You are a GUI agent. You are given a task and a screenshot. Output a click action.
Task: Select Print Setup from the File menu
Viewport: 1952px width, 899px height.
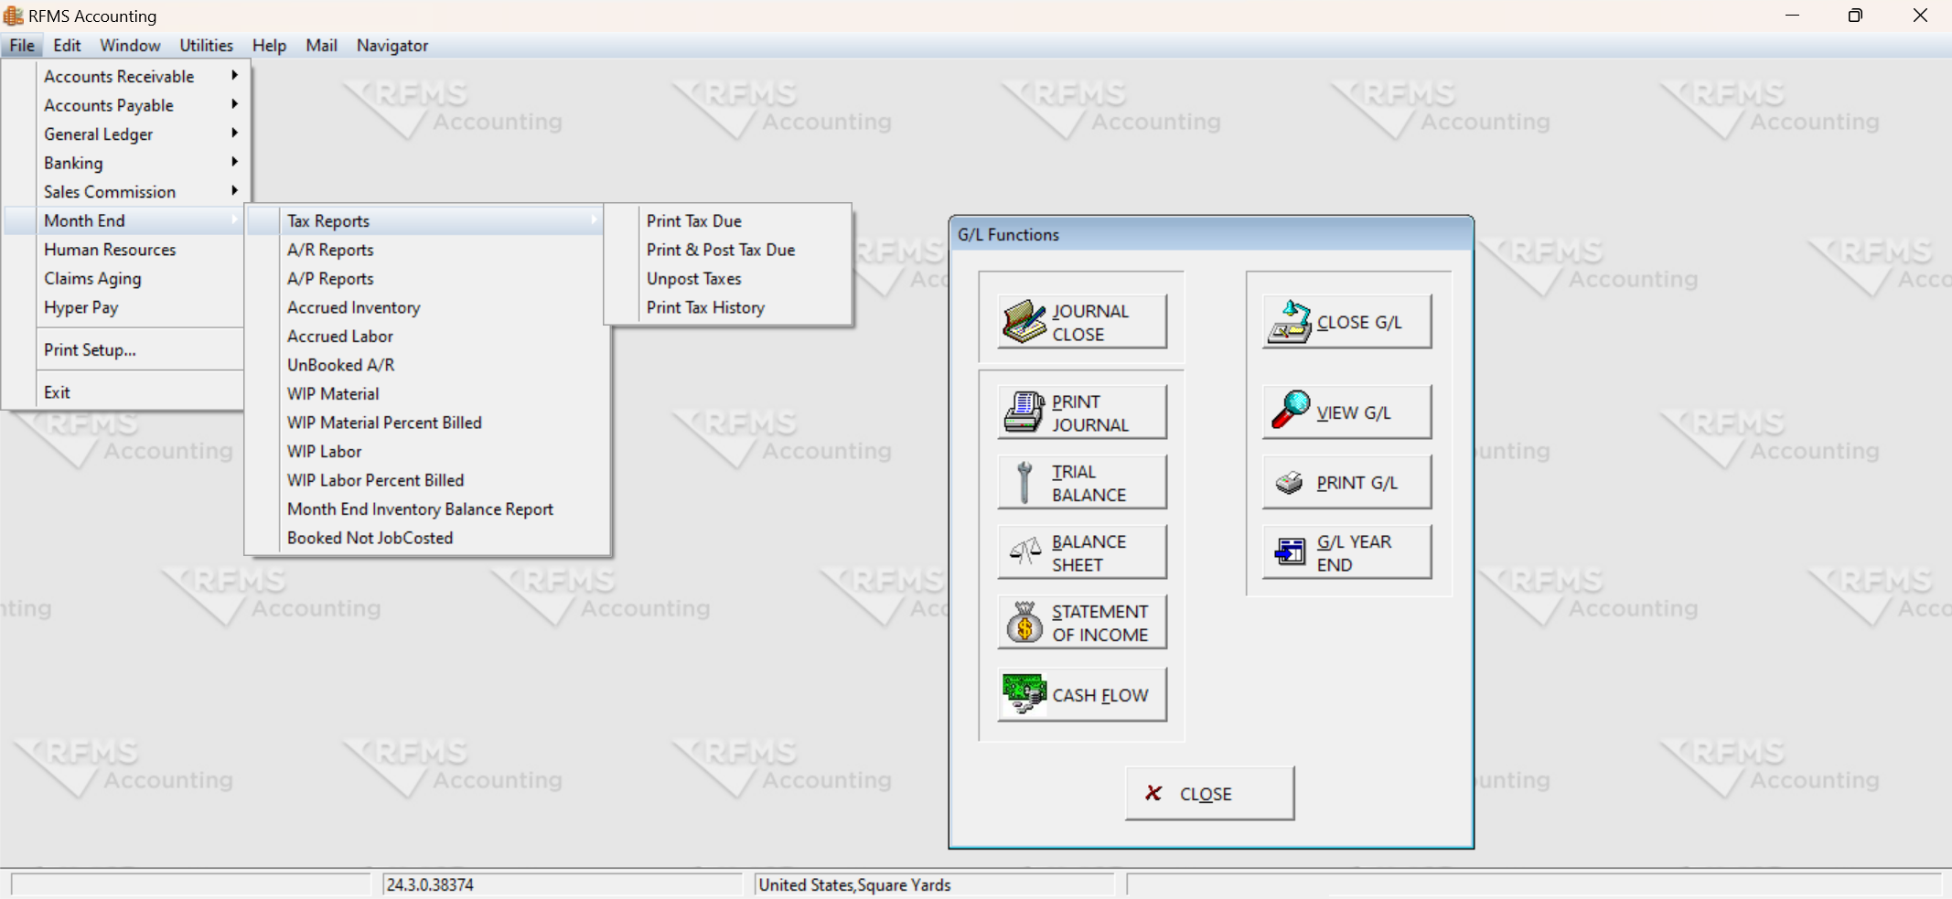[x=90, y=349]
